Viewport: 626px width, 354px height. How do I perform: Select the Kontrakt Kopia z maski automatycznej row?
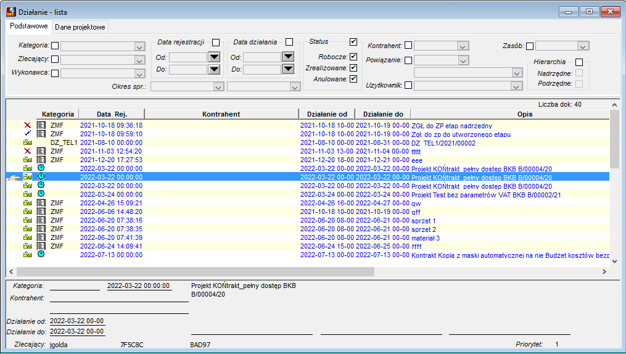pyautogui.click(x=308, y=255)
